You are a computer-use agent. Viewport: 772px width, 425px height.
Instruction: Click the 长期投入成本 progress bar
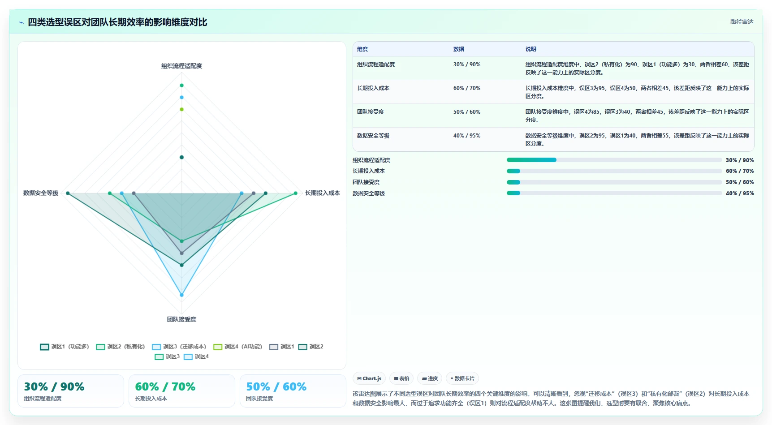[614, 171]
